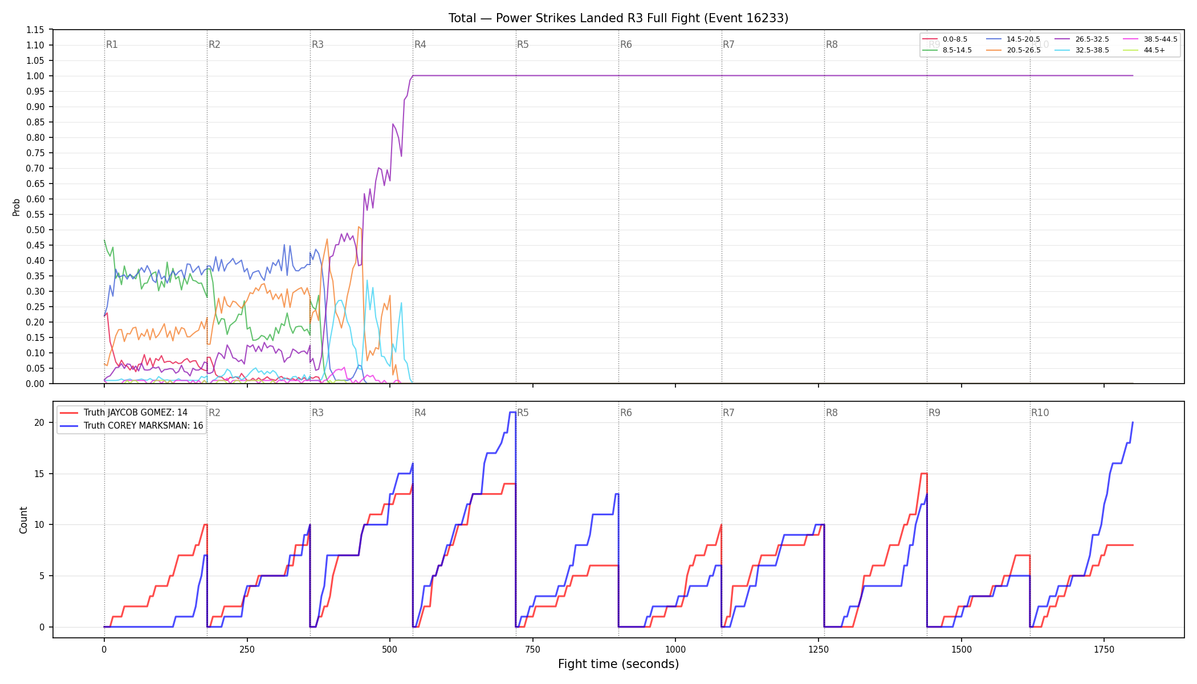1197x684 pixels.
Task: Click the 0.75 tick on the Prob axis
Action: click(x=35, y=153)
